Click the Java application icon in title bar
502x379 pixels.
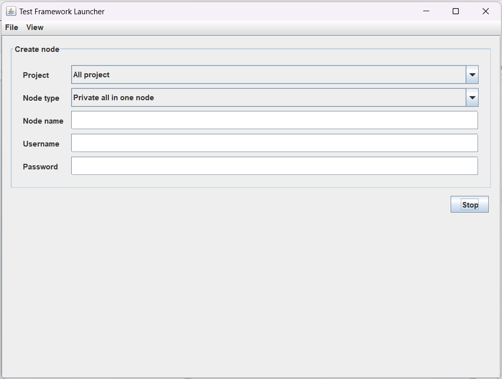(x=11, y=11)
